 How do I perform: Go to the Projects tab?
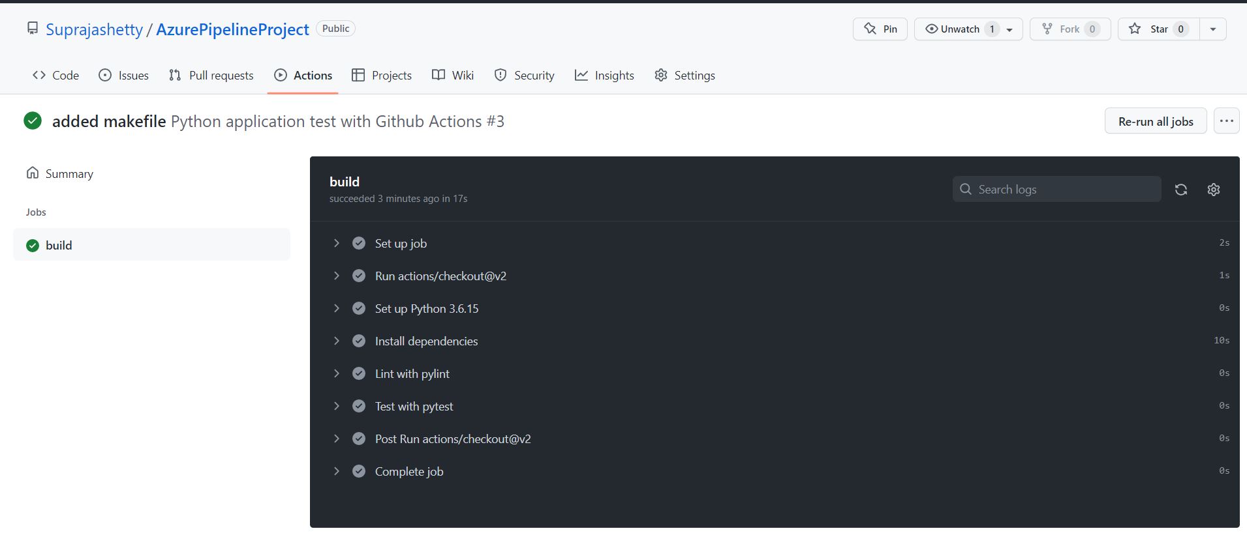pyautogui.click(x=382, y=75)
